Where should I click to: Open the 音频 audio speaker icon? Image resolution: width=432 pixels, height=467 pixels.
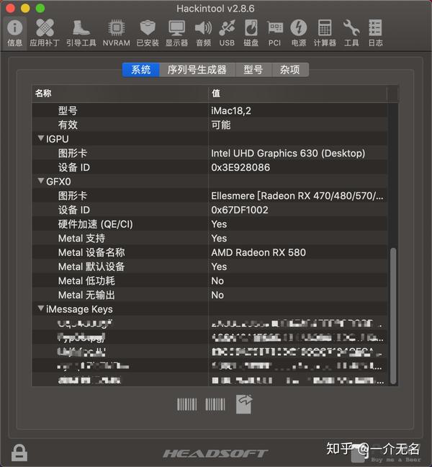click(x=204, y=32)
